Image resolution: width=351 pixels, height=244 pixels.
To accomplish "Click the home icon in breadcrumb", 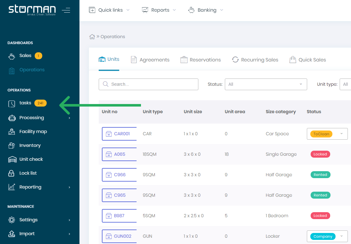I will pyautogui.click(x=92, y=37).
